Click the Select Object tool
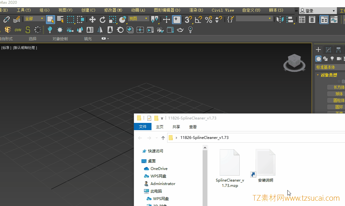The width and height of the screenshot is (345, 206). tap(50, 20)
